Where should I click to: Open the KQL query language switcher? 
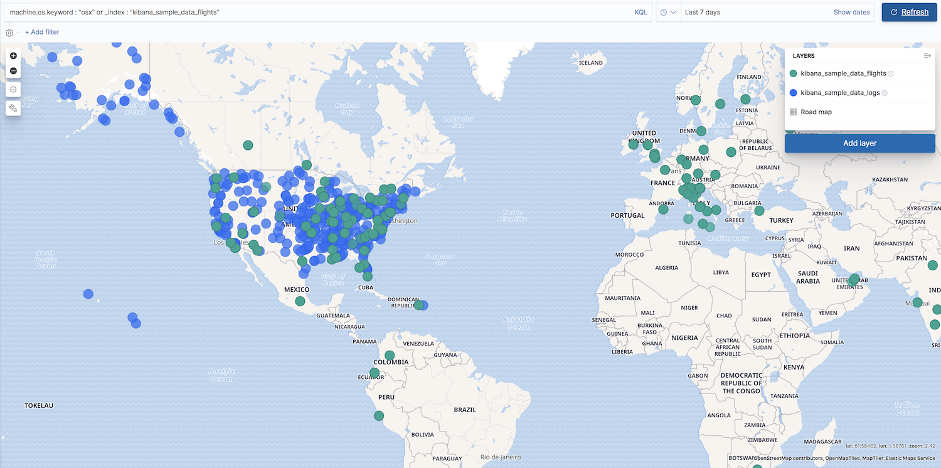click(x=641, y=12)
